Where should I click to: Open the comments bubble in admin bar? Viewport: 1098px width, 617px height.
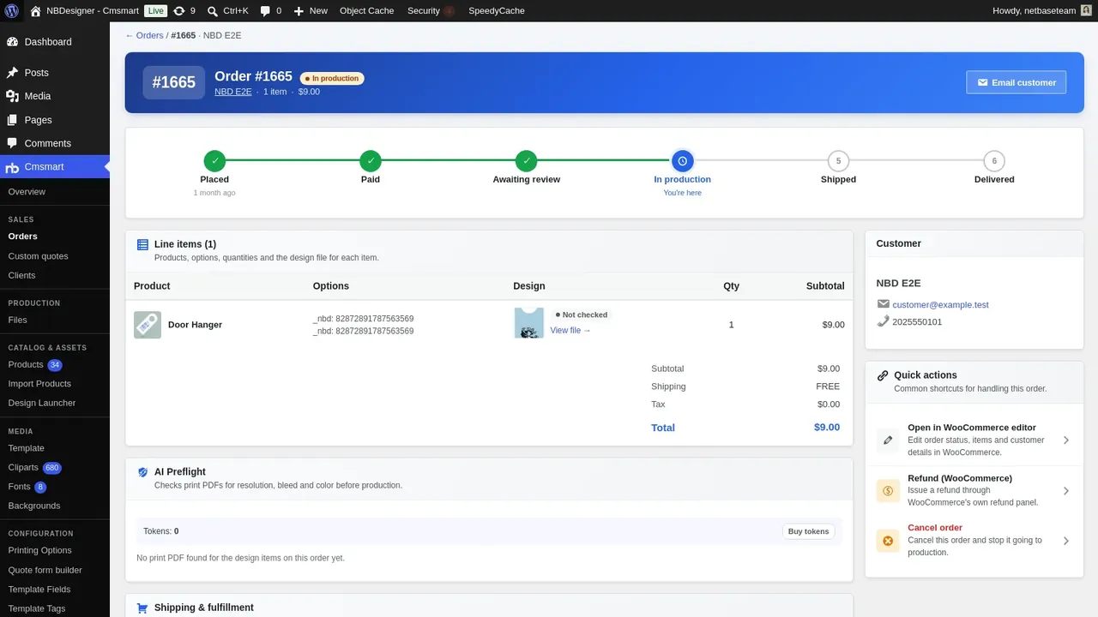click(270, 10)
